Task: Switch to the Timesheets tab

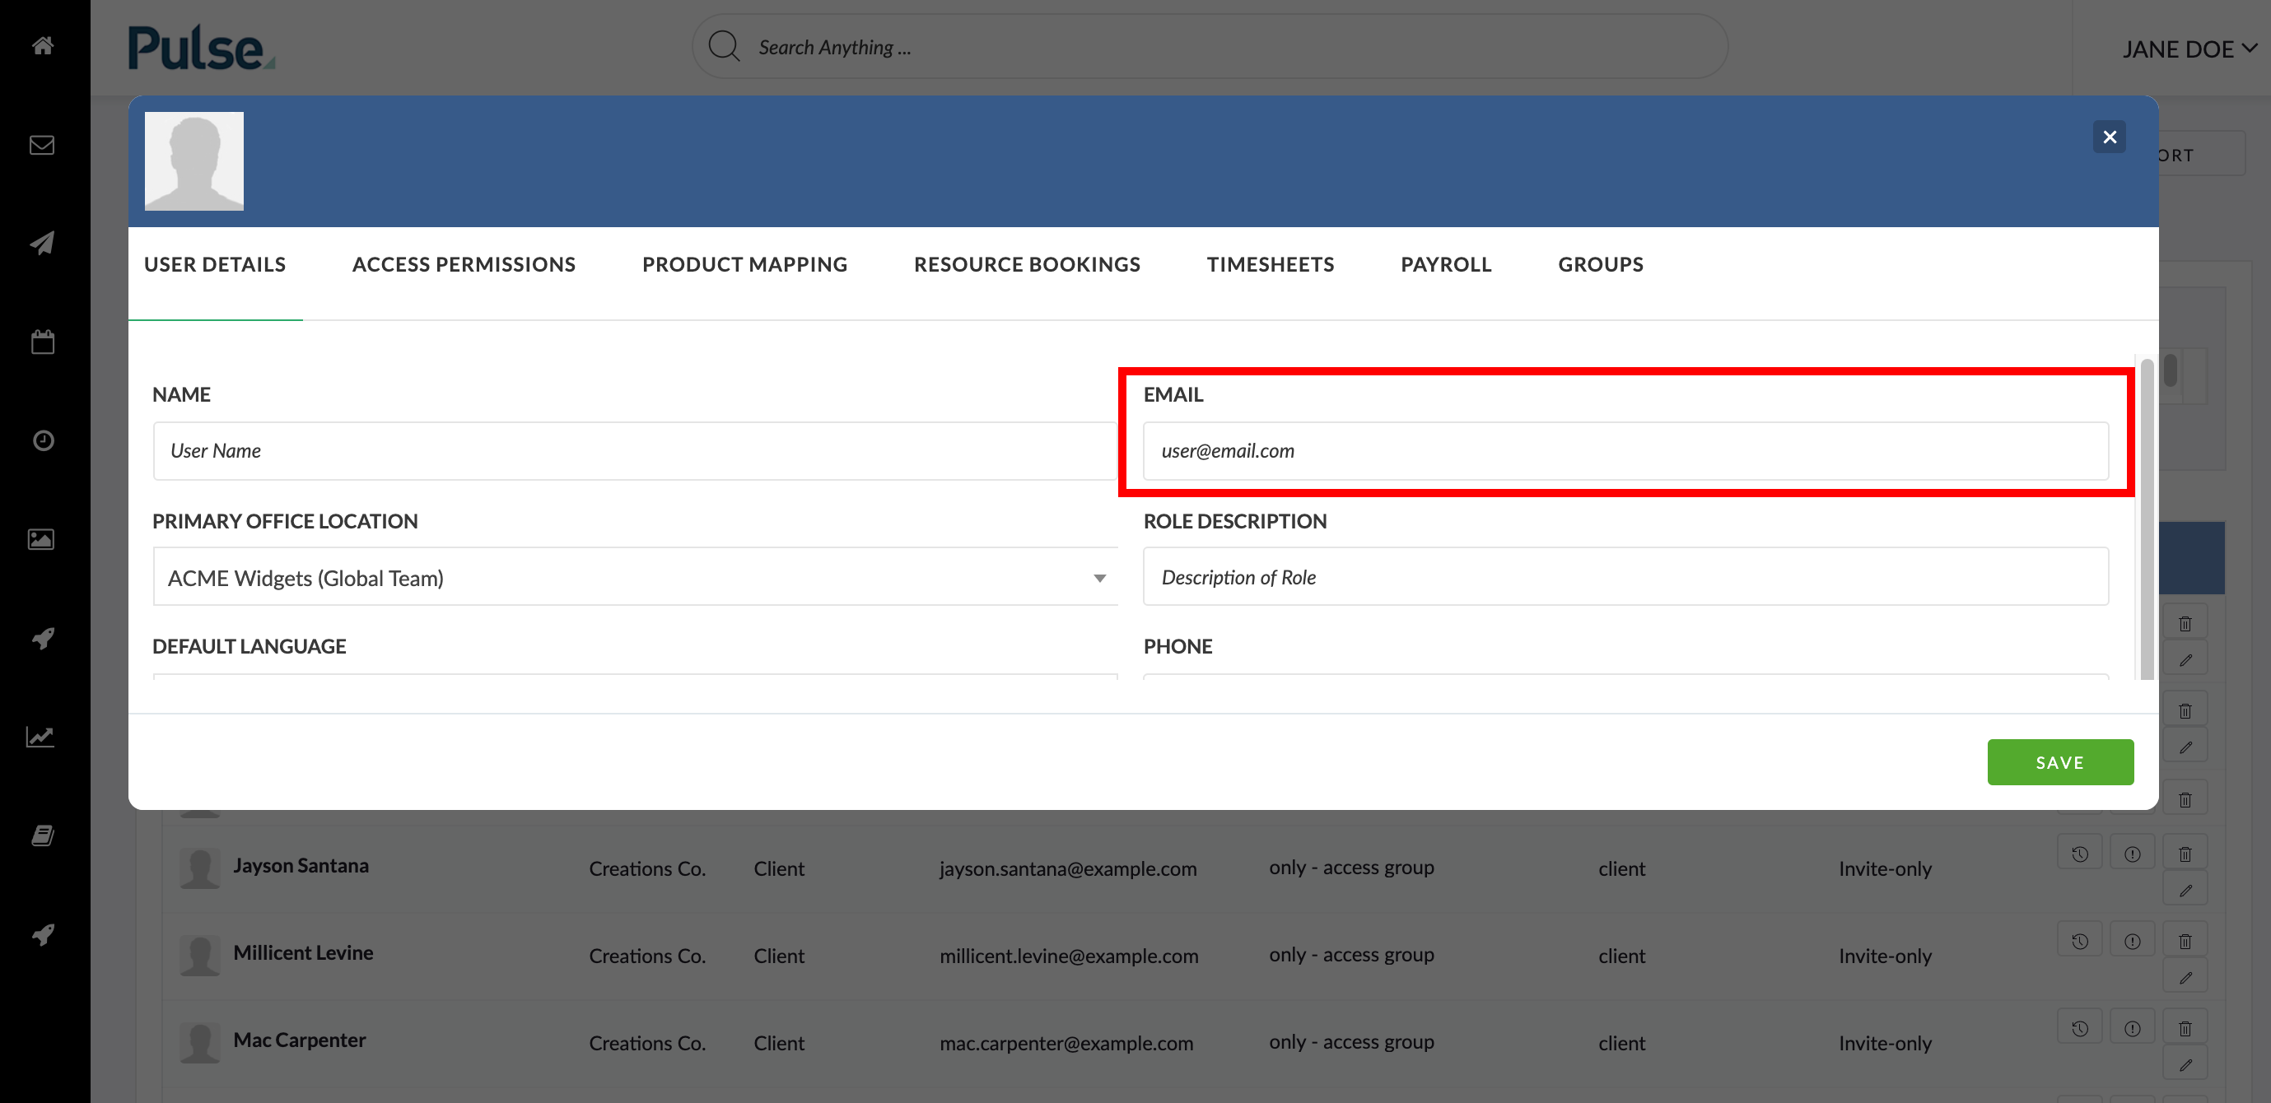Action: tap(1271, 264)
